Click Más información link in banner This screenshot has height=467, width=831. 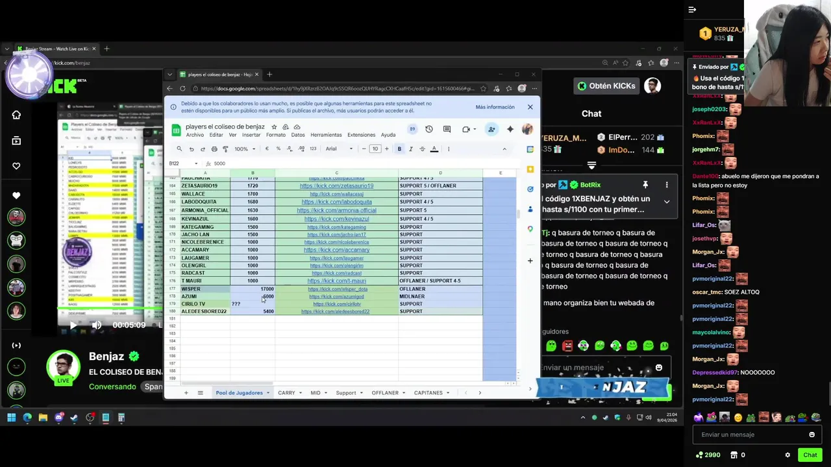coord(495,107)
